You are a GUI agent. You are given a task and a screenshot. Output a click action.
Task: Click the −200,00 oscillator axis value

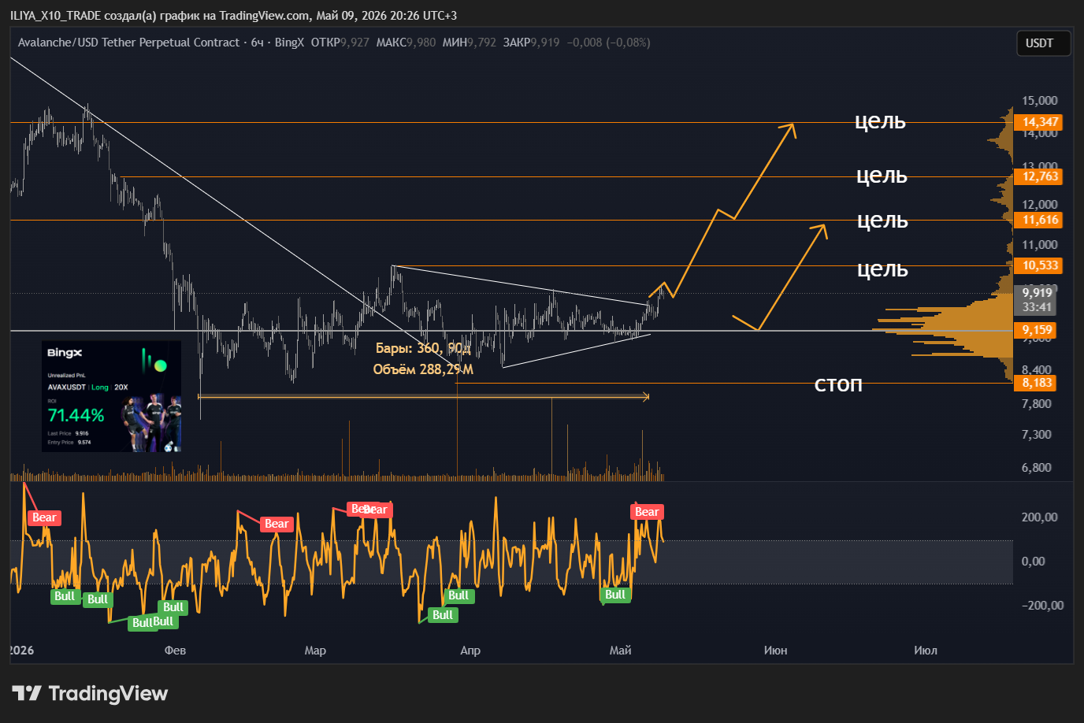coord(1042,606)
